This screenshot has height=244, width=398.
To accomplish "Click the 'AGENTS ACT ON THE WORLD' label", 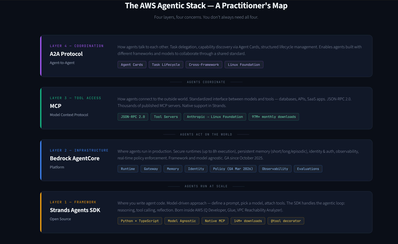I will (206, 134).
